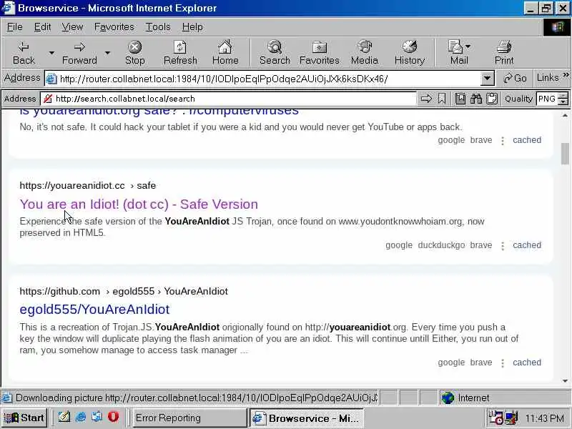Open the three-dot menu on the top result

coord(503,141)
